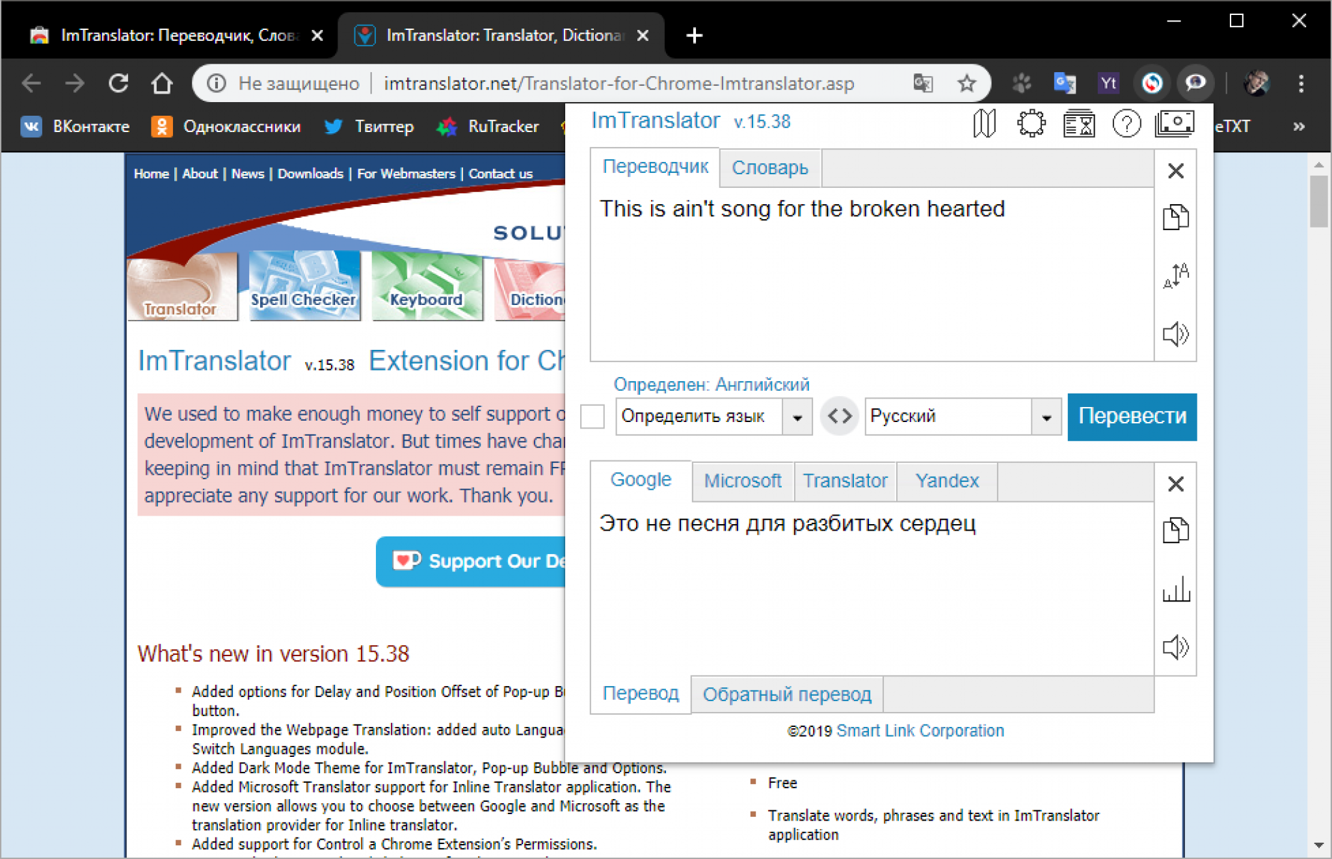View site information for not-secure page
The width and height of the screenshot is (1332, 859).
click(x=217, y=83)
